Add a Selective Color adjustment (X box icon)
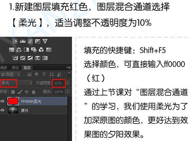The image size is (190, 141). point(38,58)
